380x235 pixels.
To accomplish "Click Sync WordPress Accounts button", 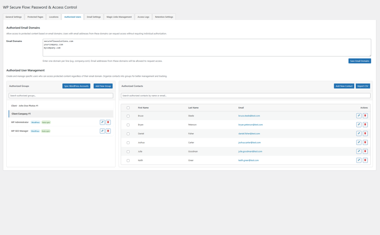I will click(x=76, y=86).
